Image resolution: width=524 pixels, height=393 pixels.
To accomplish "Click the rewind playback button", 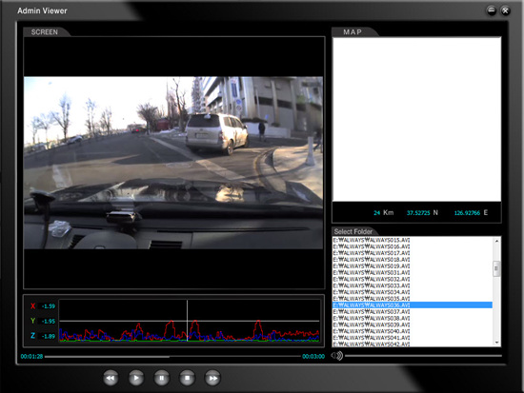I will [111, 378].
